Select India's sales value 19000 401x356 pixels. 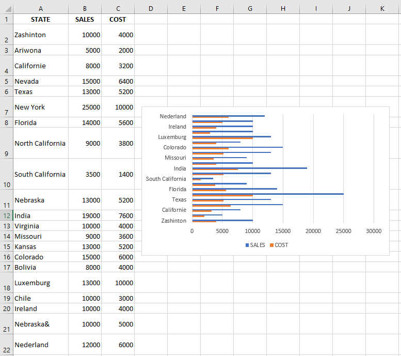pyautogui.click(x=85, y=215)
